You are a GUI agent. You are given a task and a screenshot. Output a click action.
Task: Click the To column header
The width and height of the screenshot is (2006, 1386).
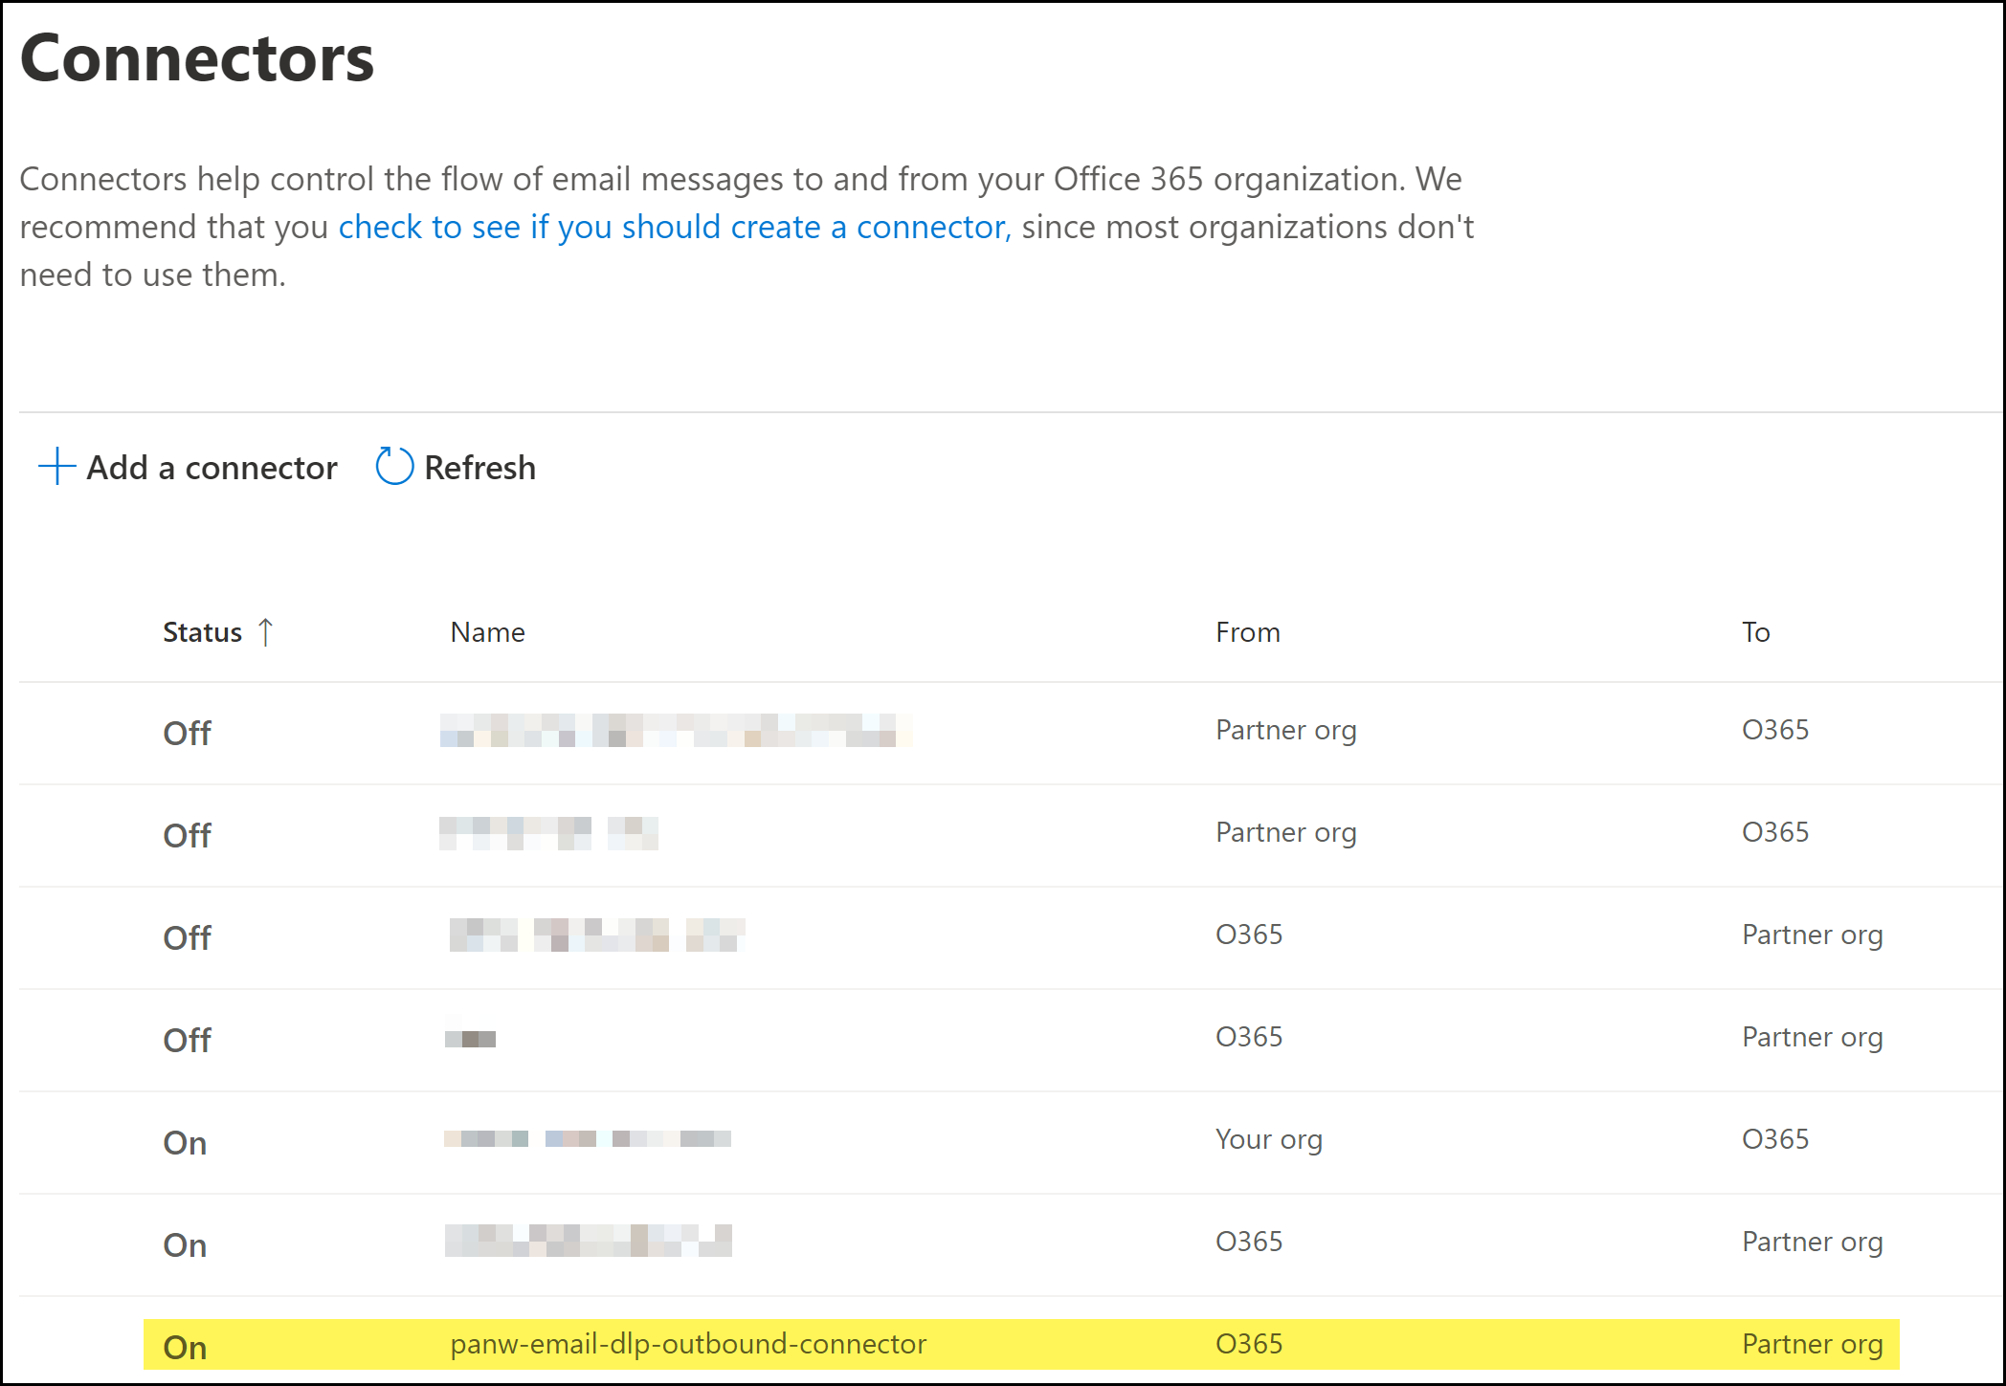coord(1755,632)
